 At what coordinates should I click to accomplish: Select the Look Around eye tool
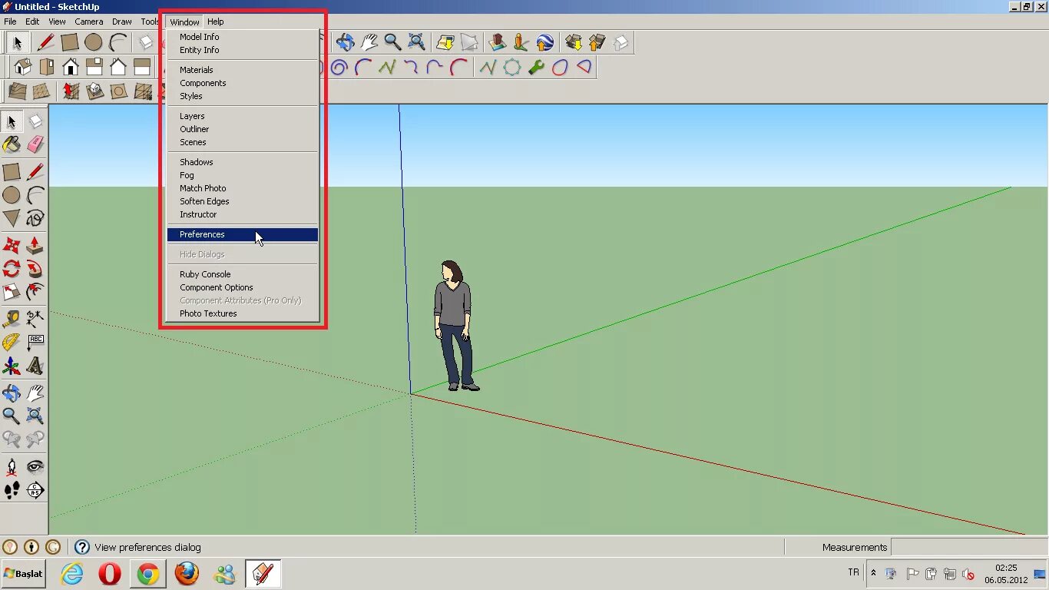point(35,466)
